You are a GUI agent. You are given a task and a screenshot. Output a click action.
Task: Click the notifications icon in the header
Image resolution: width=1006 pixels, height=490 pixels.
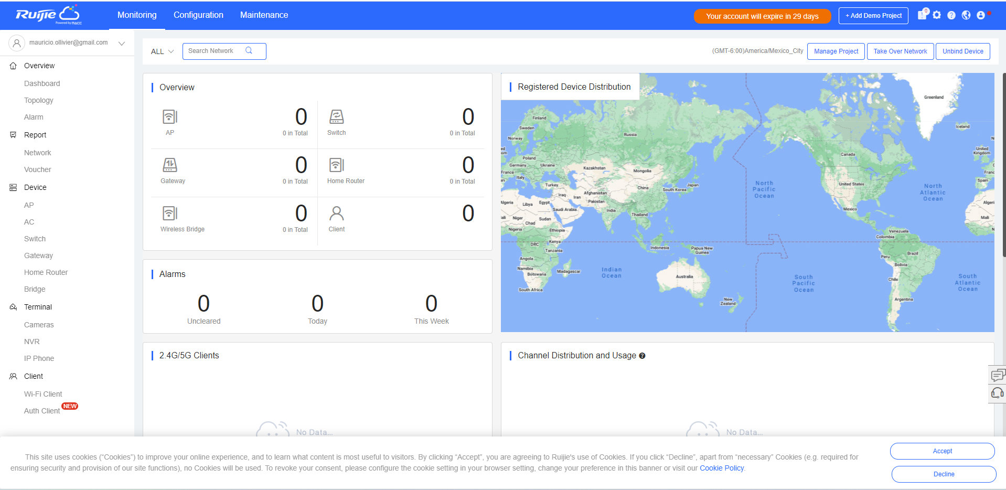pyautogui.click(x=922, y=15)
